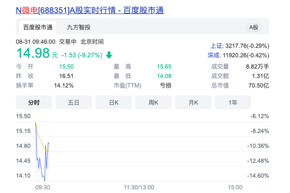Click the 昨收 value 16.51

(x=67, y=76)
